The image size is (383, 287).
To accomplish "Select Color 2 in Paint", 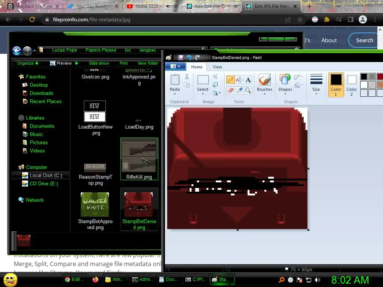I will [x=352, y=85].
